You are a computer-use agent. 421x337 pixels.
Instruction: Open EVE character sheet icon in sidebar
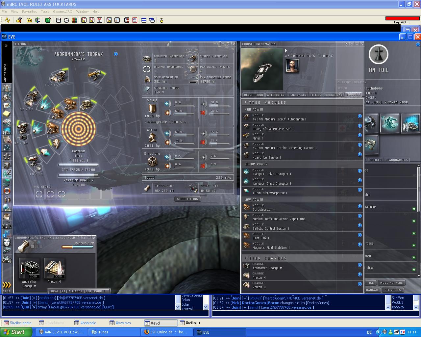pyautogui.click(x=7, y=88)
